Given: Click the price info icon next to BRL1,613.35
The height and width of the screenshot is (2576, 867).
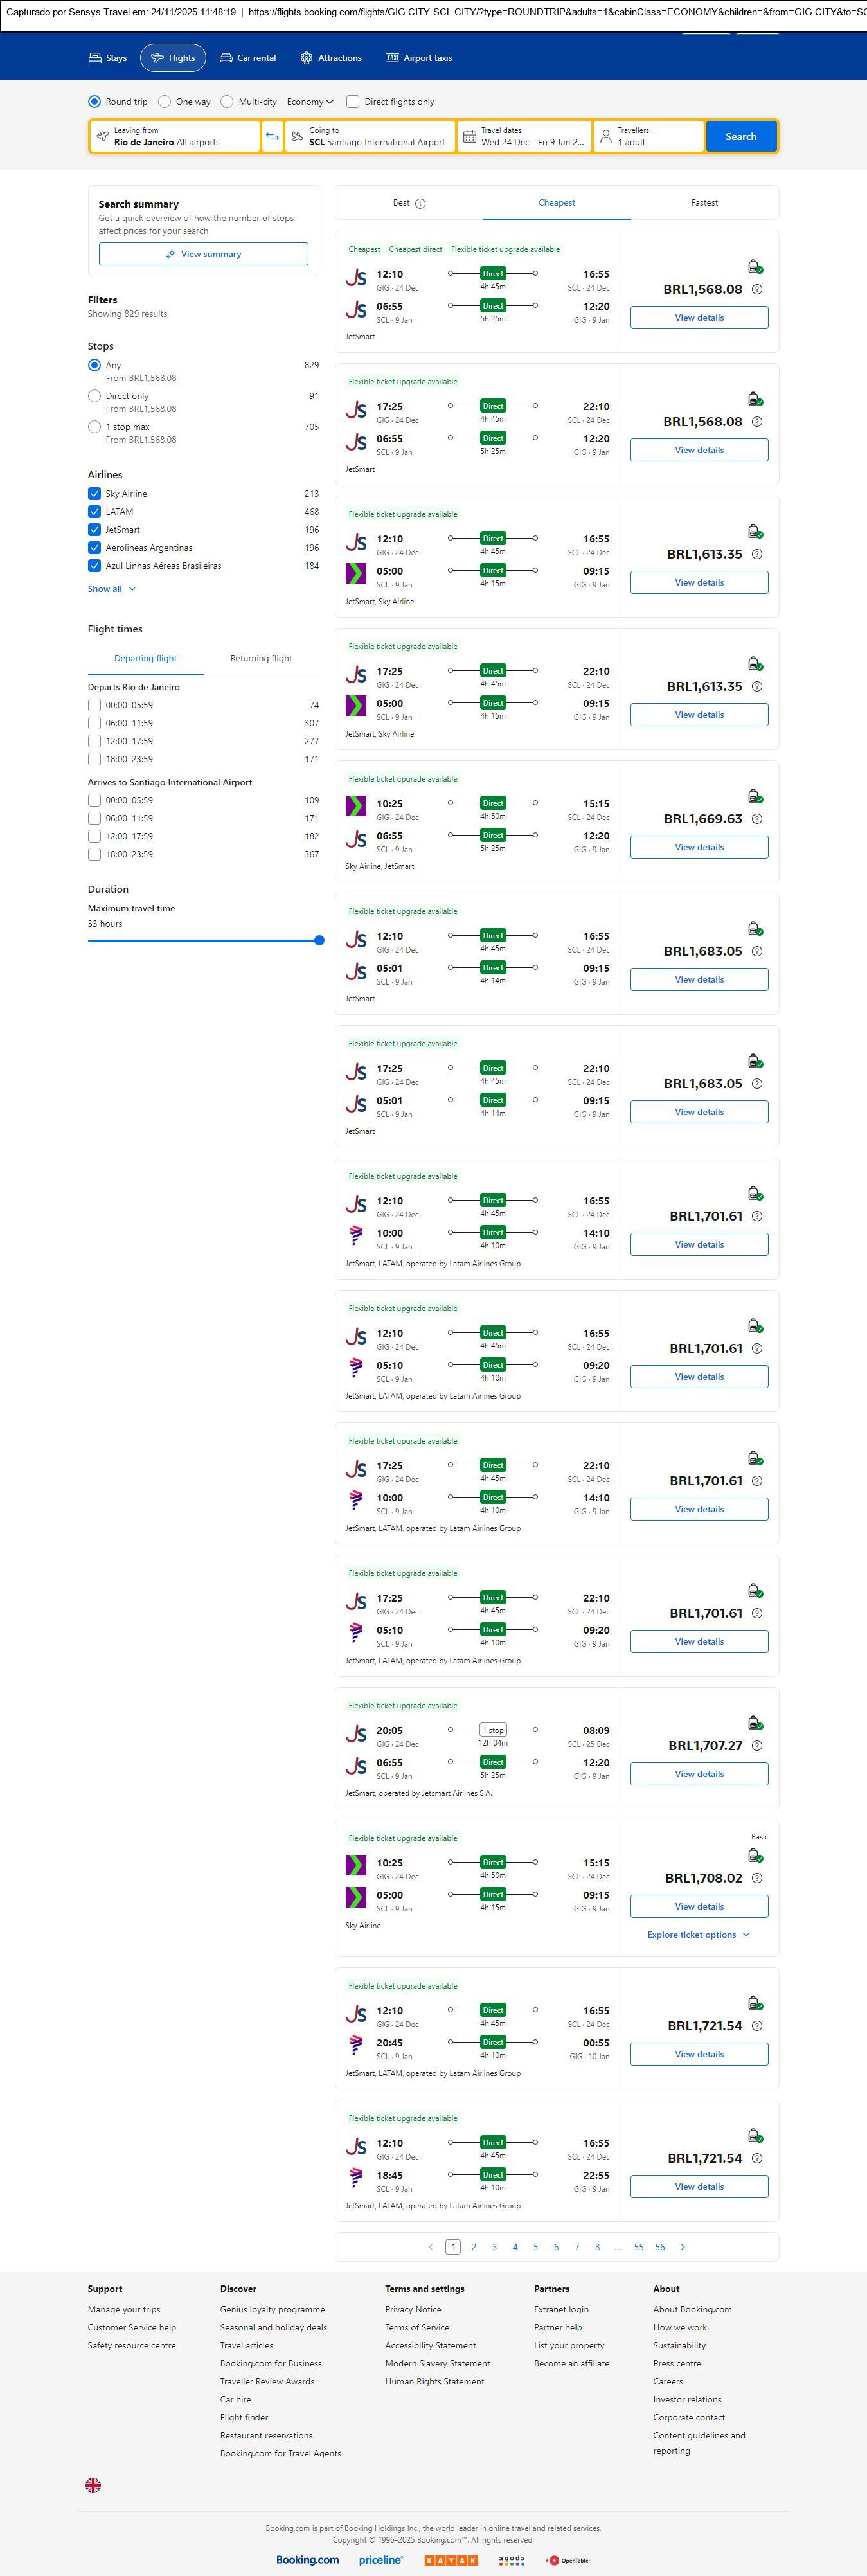Looking at the screenshot, I should pyautogui.click(x=757, y=554).
